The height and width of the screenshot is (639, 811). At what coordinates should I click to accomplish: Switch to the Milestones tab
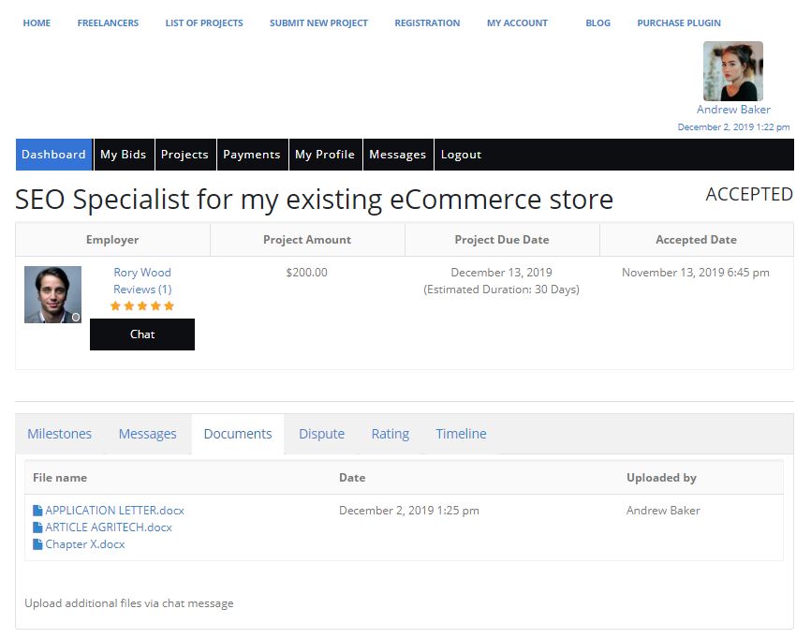tap(60, 434)
